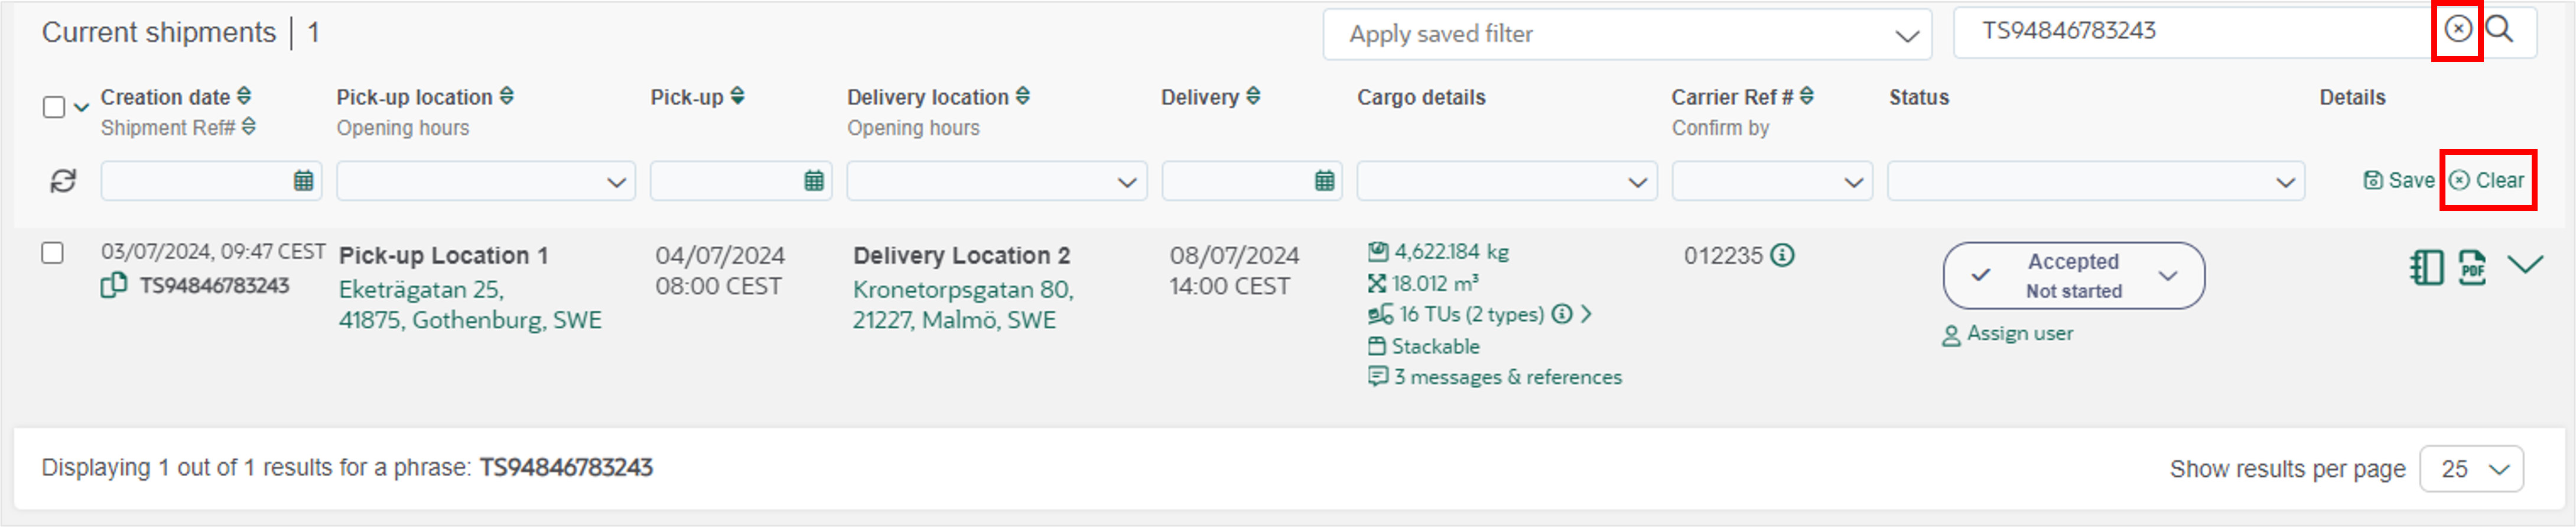Viewport: 2576px width, 527px height.
Task: Click the Save filter button
Action: [x=2398, y=180]
